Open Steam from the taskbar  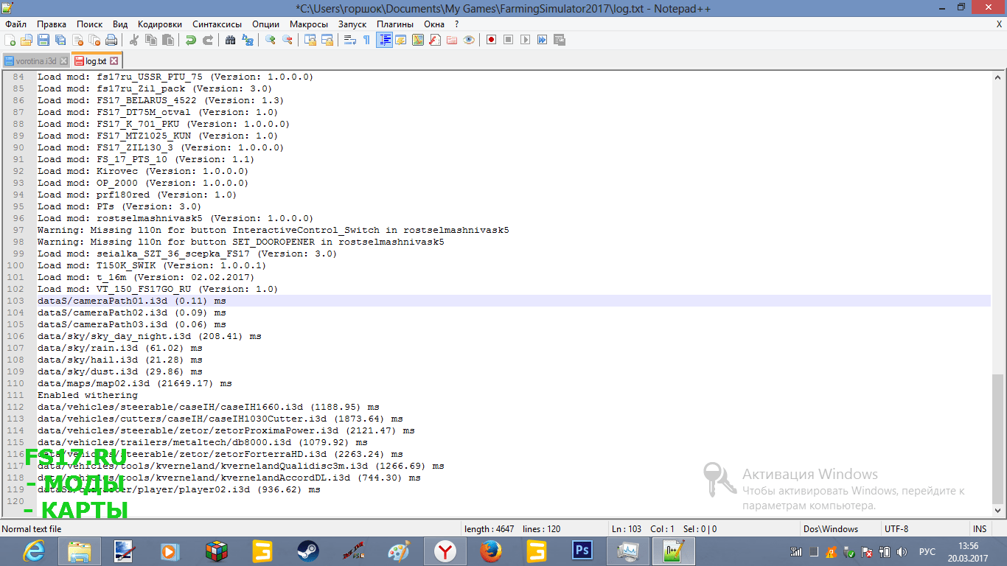click(307, 551)
